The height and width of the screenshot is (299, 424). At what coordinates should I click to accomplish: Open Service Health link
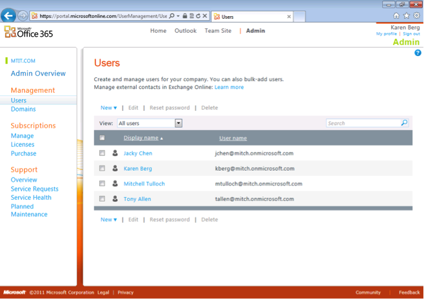pos(31,197)
